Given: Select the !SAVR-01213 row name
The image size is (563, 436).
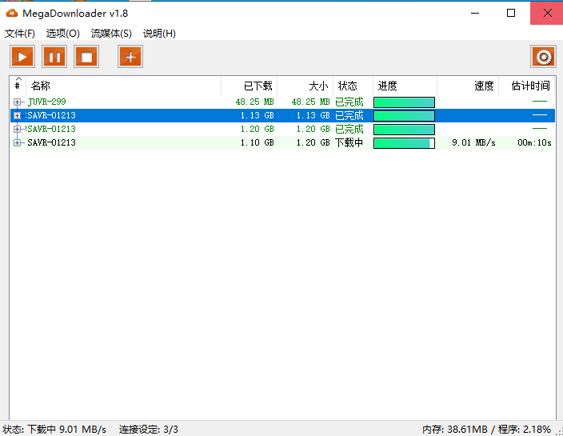Looking at the screenshot, I should tap(50, 130).
